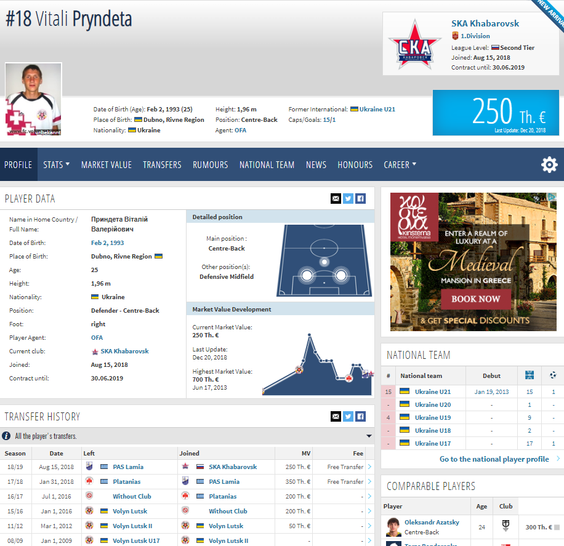Open transfer details arrow for 18/19 season row
The width and height of the screenshot is (564, 546).
(369, 467)
